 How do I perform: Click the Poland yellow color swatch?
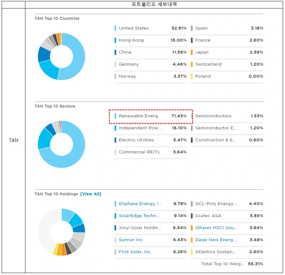192,76
